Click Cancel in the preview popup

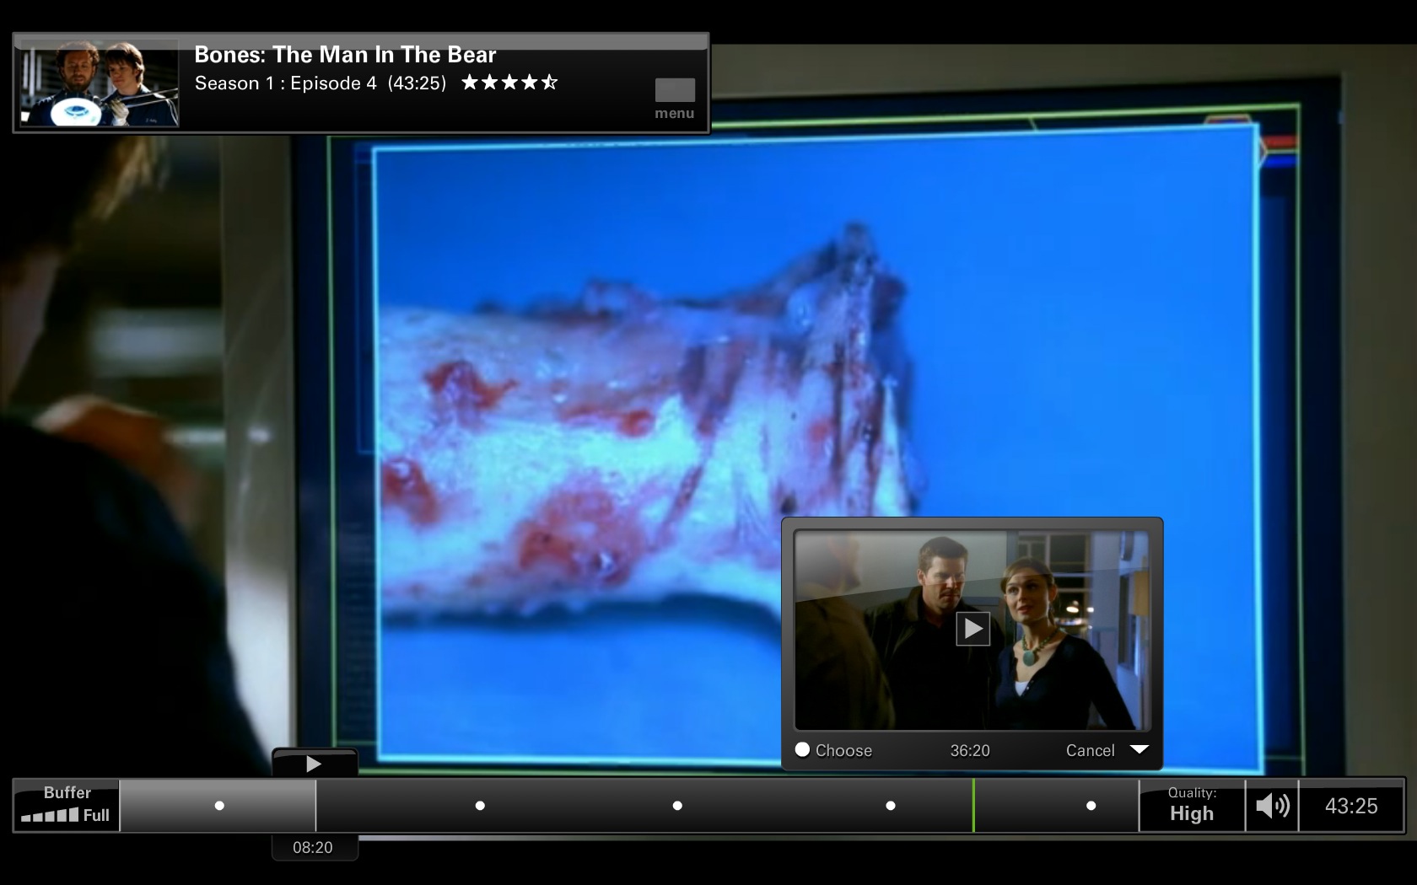1090,750
